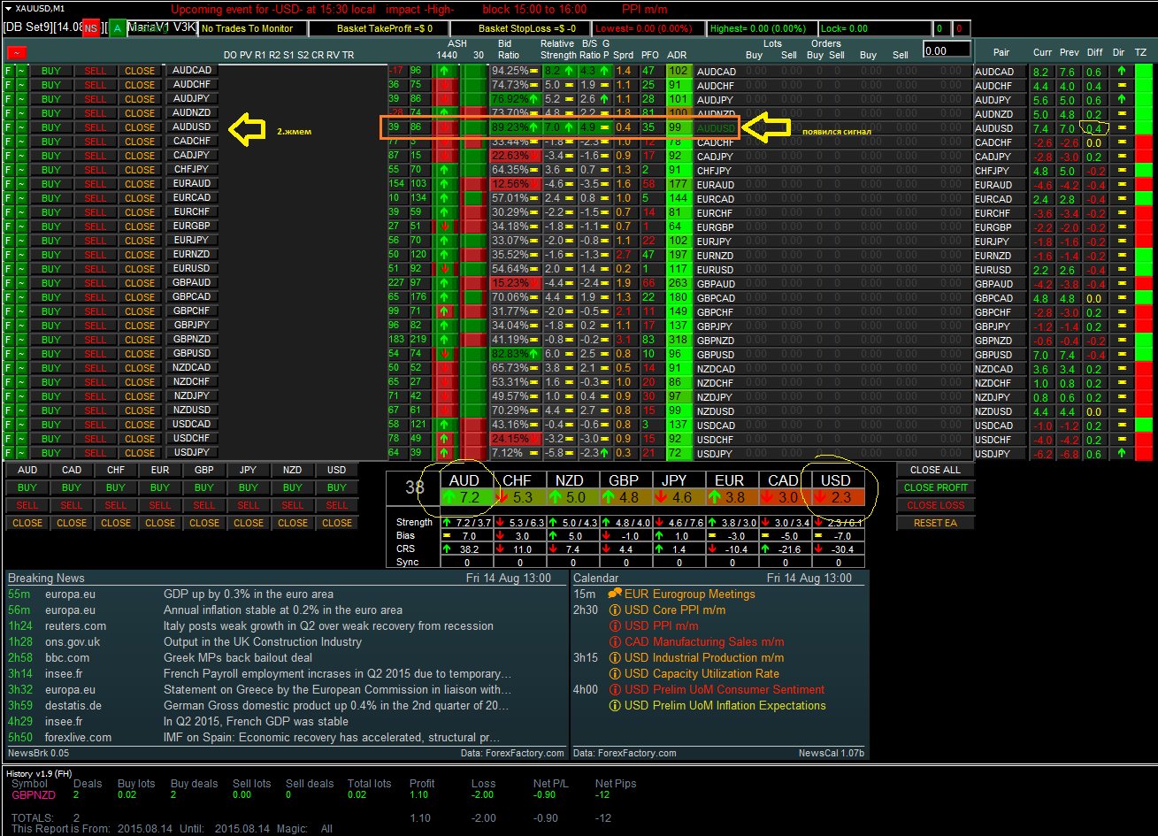Click the CLOSE LOSS button
Viewport: 1158px width, 836px height.
point(935,505)
